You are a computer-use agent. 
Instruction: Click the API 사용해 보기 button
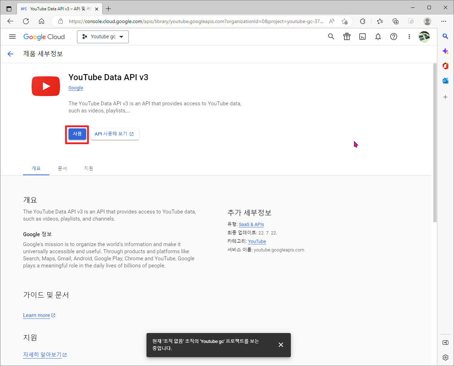pos(115,134)
